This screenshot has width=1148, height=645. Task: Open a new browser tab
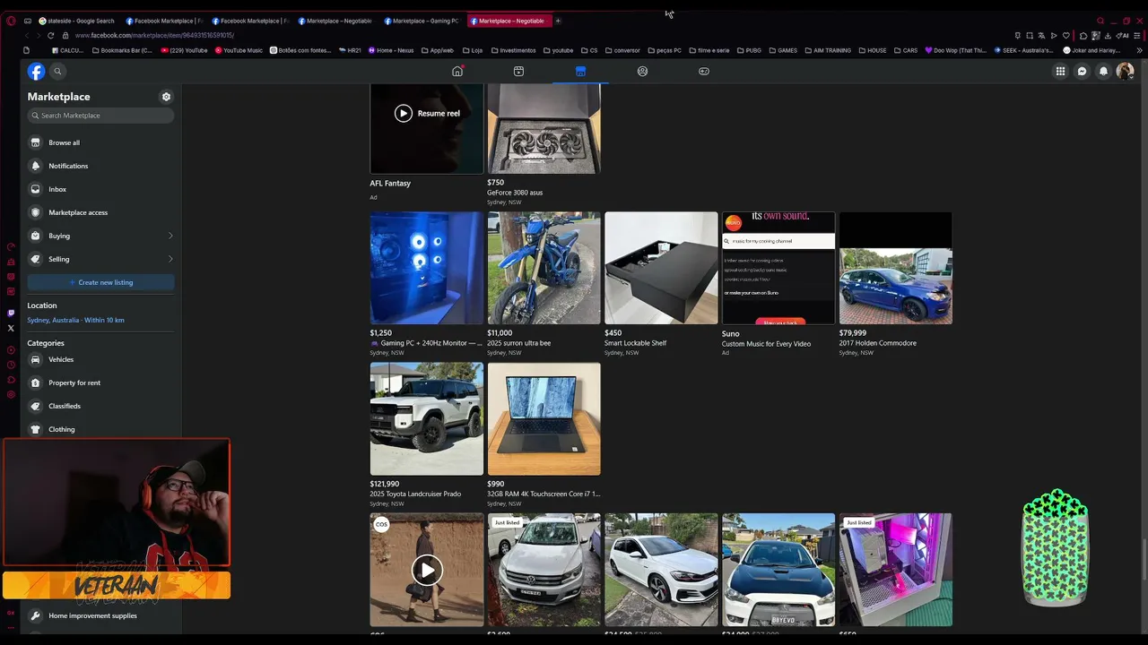[x=558, y=21]
